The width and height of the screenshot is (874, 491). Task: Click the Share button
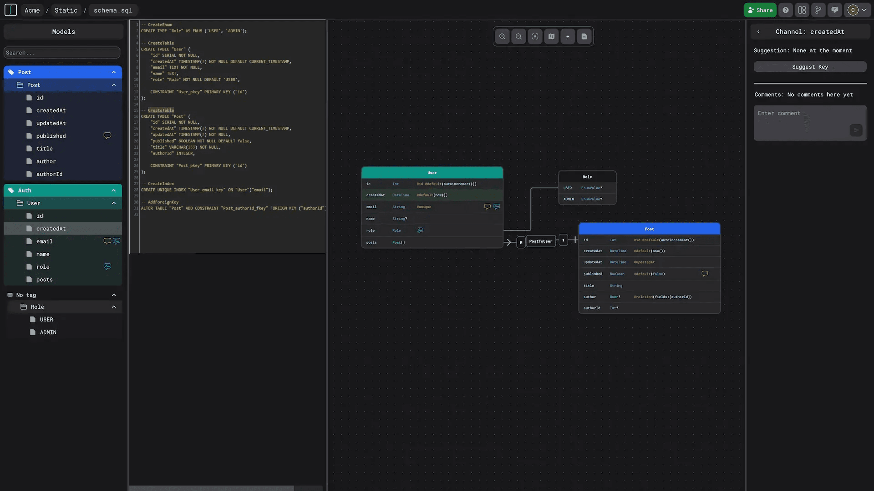[759, 10]
